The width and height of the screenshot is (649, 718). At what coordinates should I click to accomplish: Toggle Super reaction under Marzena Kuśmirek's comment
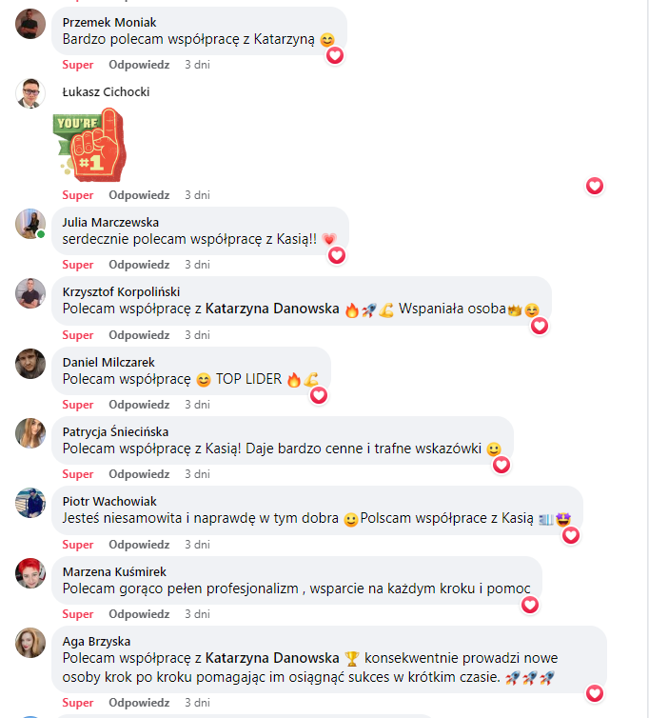(x=78, y=614)
